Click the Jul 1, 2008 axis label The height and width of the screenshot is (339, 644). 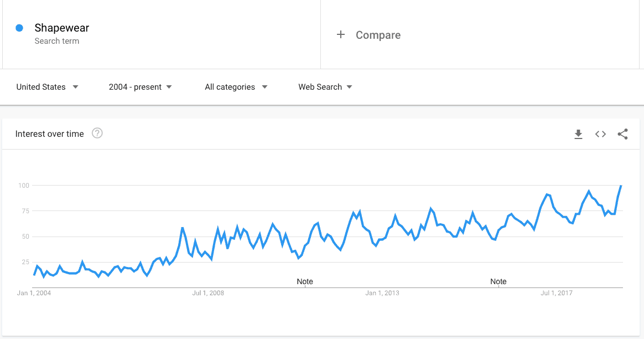pos(208,293)
